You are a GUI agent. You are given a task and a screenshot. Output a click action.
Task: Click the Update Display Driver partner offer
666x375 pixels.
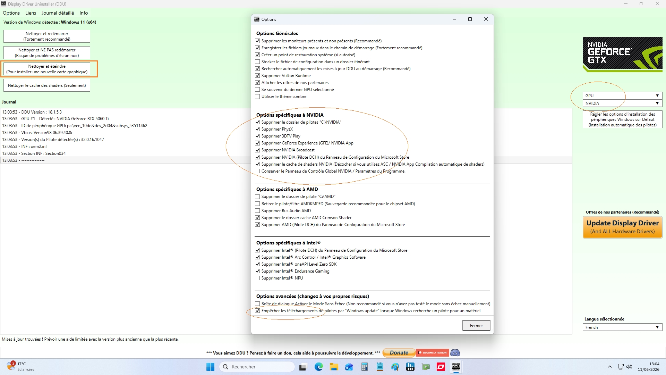[x=623, y=227]
